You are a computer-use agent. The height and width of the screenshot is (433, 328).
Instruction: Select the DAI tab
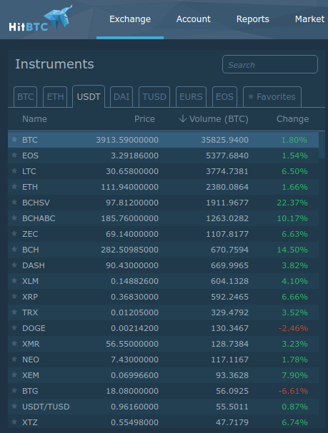(x=121, y=97)
